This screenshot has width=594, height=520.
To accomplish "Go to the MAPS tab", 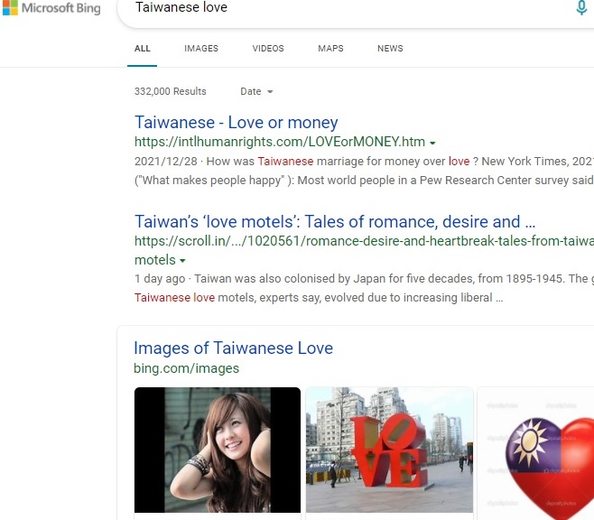I will click(330, 49).
